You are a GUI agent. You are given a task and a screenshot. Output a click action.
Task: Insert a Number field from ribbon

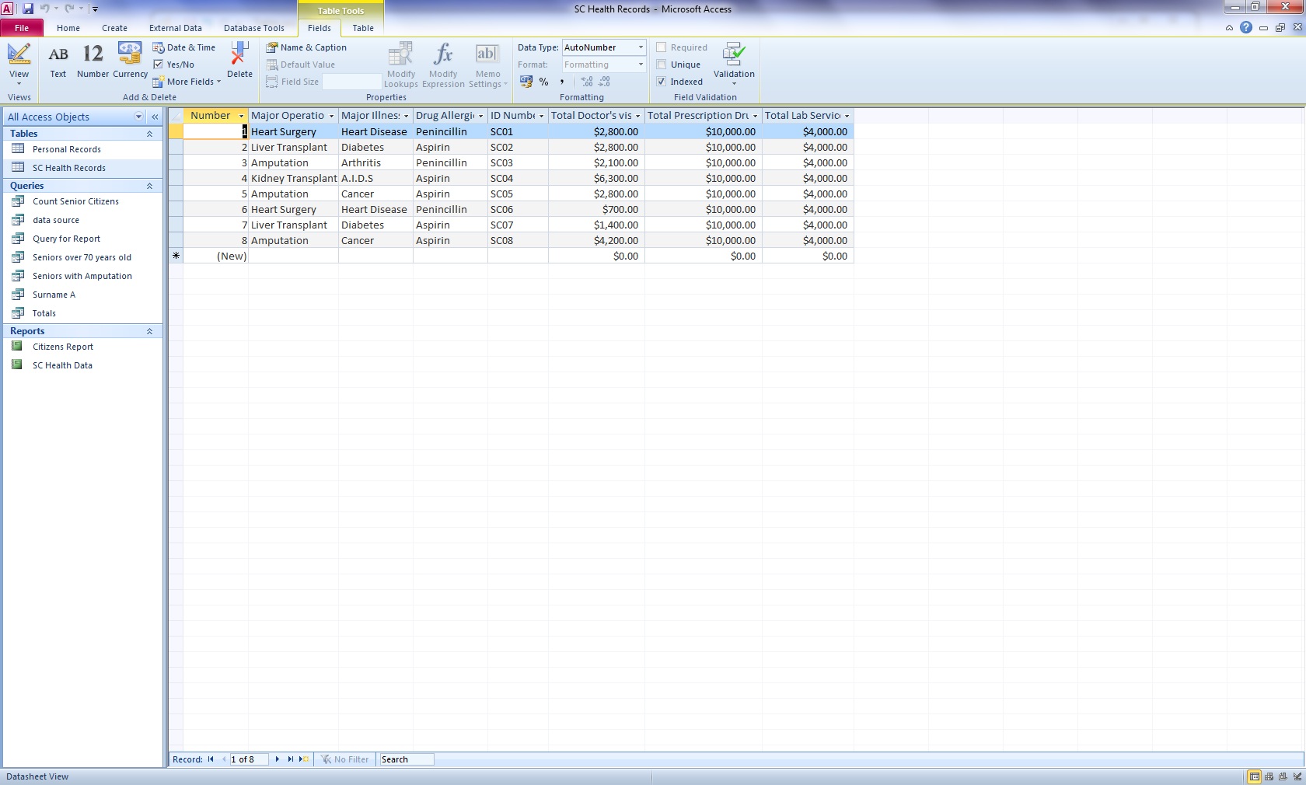(x=93, y=61)
